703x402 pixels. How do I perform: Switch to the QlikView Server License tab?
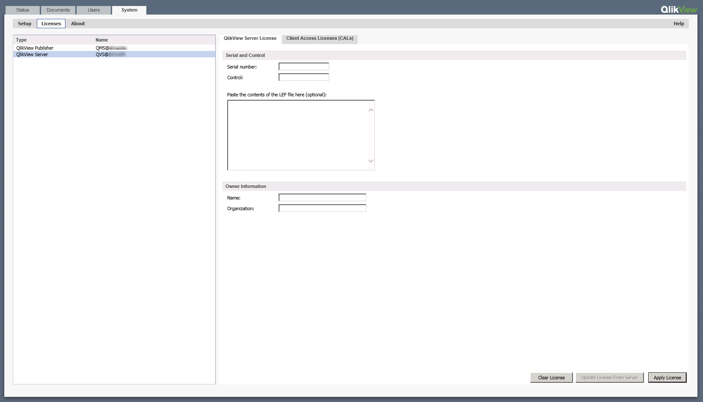[x=249, y=38]
